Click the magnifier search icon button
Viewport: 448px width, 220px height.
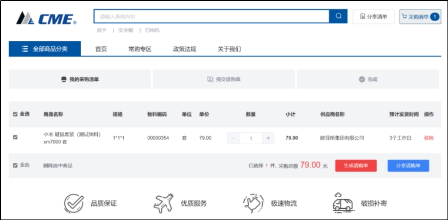338,16
